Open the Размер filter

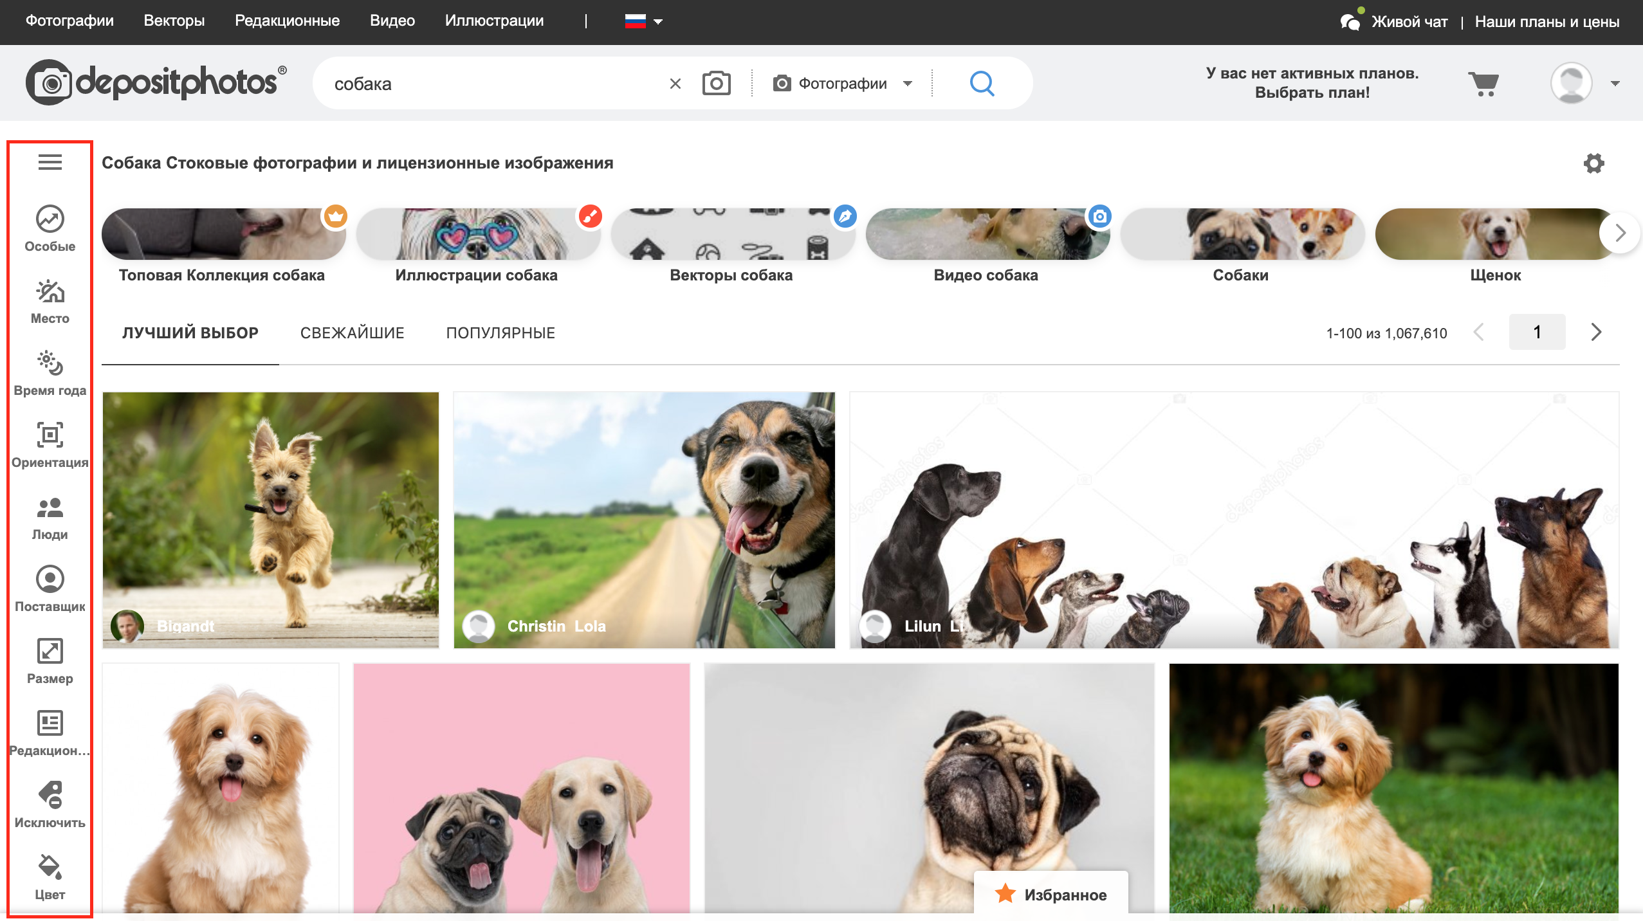[50, 661]
